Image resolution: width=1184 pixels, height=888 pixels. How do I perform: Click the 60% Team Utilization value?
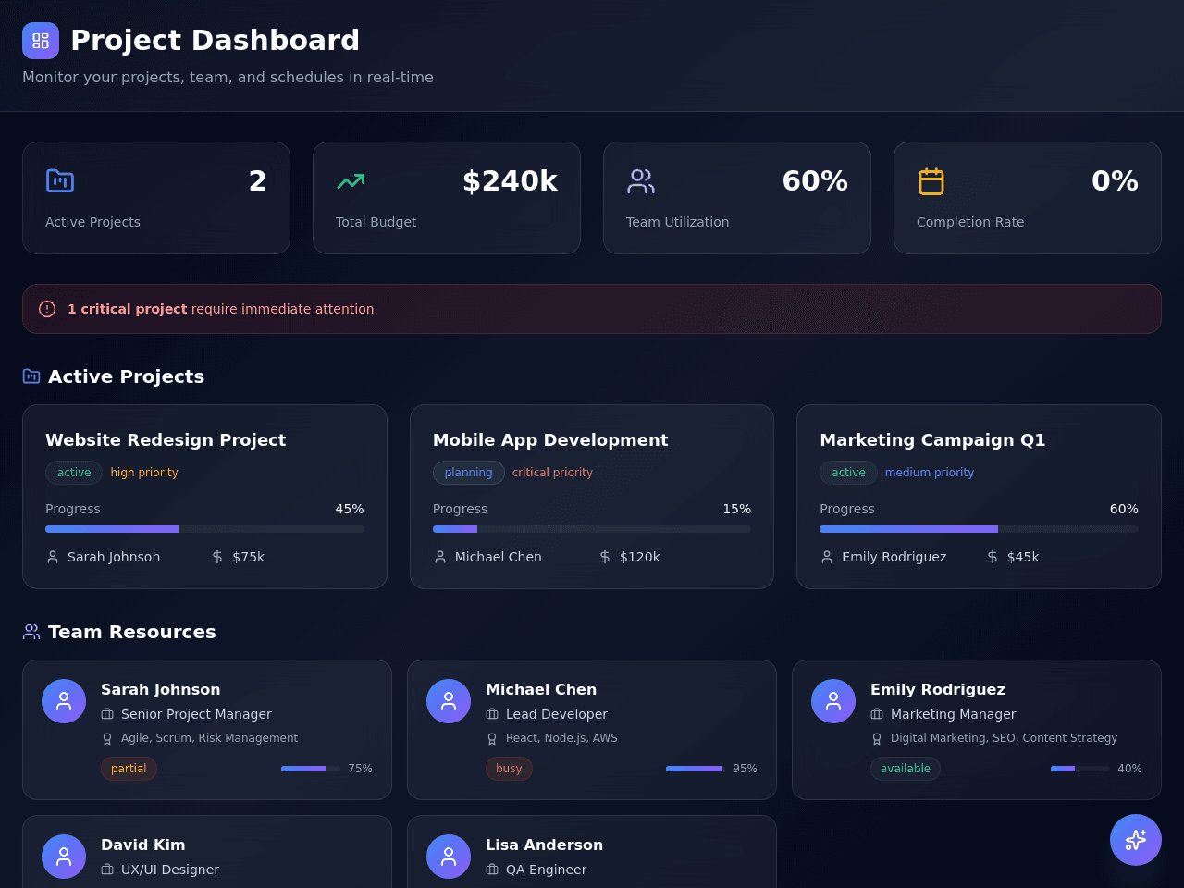815,181
